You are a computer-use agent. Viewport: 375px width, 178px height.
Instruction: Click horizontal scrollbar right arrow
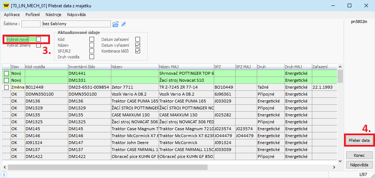click(x=335, y=167)
